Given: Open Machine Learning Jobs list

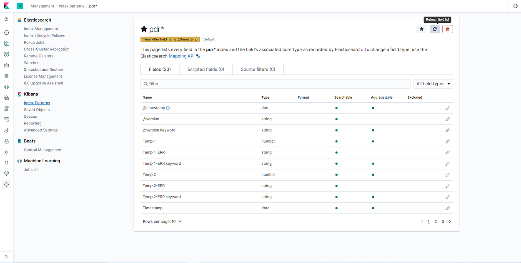Looking at the screenshot, I should [x=31, y=170].
